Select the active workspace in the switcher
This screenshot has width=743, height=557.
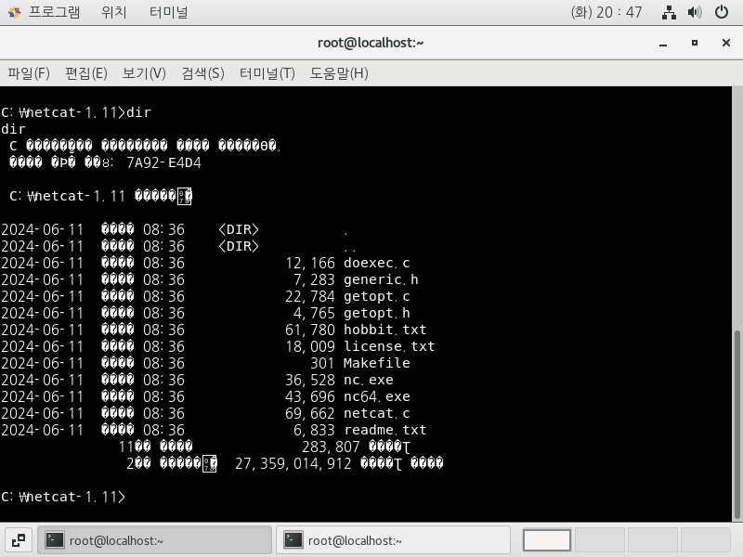coord(547,540)
